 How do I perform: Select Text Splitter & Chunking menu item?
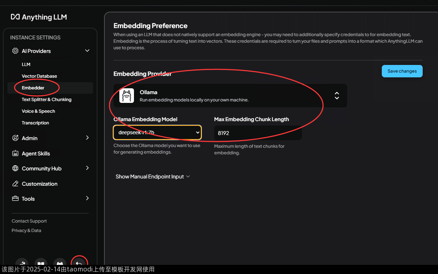pos(46,100)
